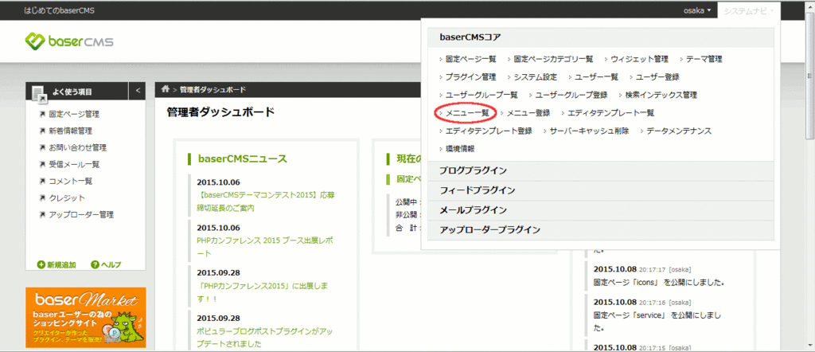
Task: Click 管理者ダッシュボード breadcrumb text
Action: pos(213,90)
